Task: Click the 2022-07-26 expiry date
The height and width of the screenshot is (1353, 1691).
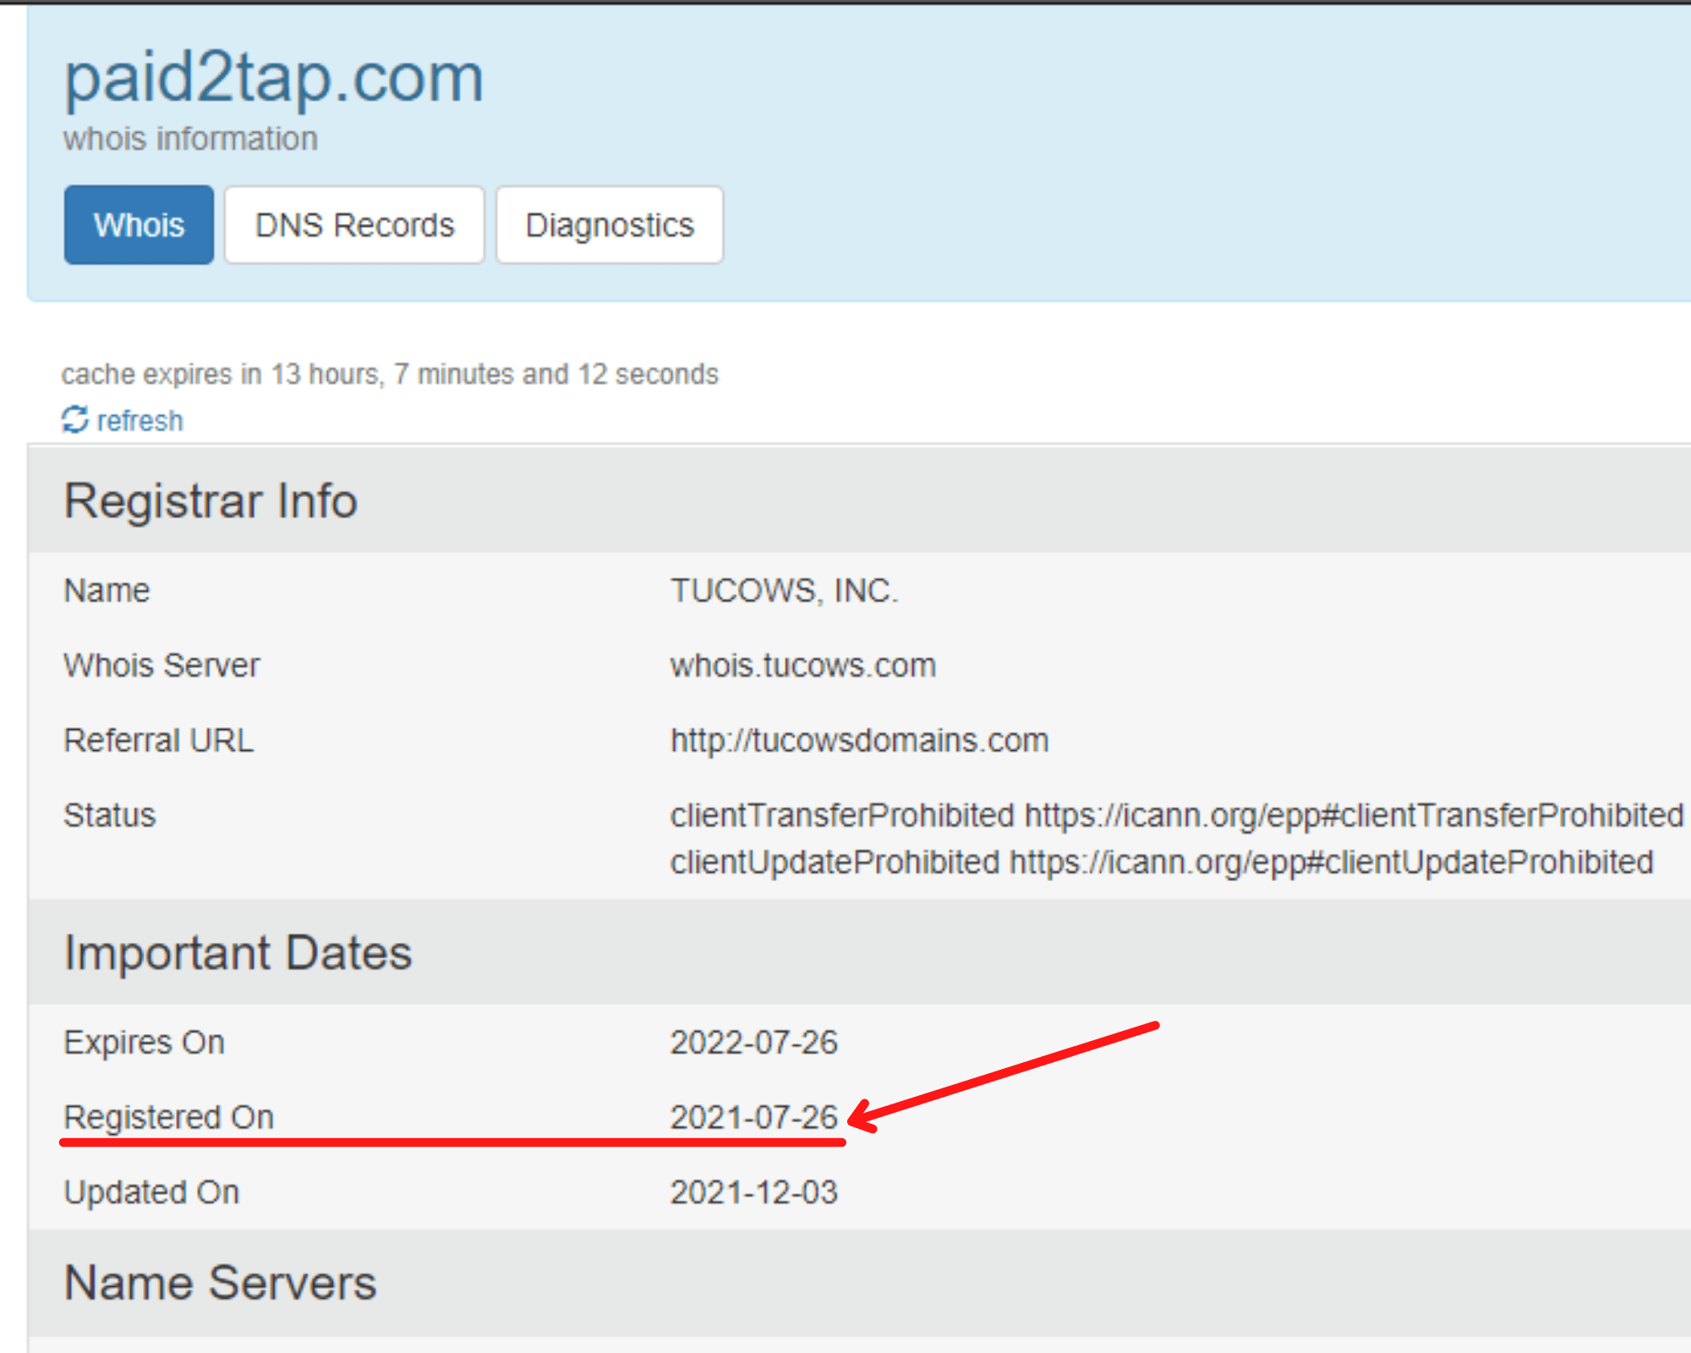Action: click(x=753, y=1042)
